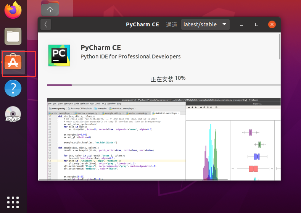
Task: Show the applications grid
Action: click(x=13, y=202)
